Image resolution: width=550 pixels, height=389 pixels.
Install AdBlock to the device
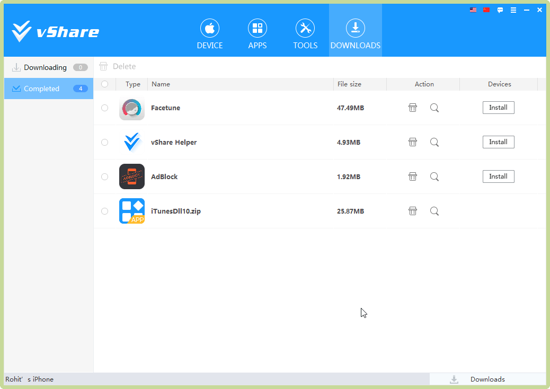[x=499, y=176]
